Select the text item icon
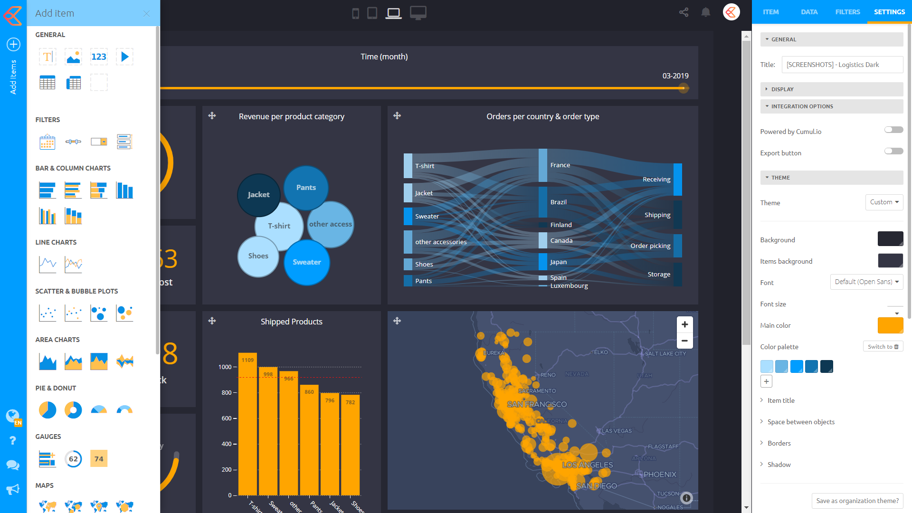 (47, 57)
